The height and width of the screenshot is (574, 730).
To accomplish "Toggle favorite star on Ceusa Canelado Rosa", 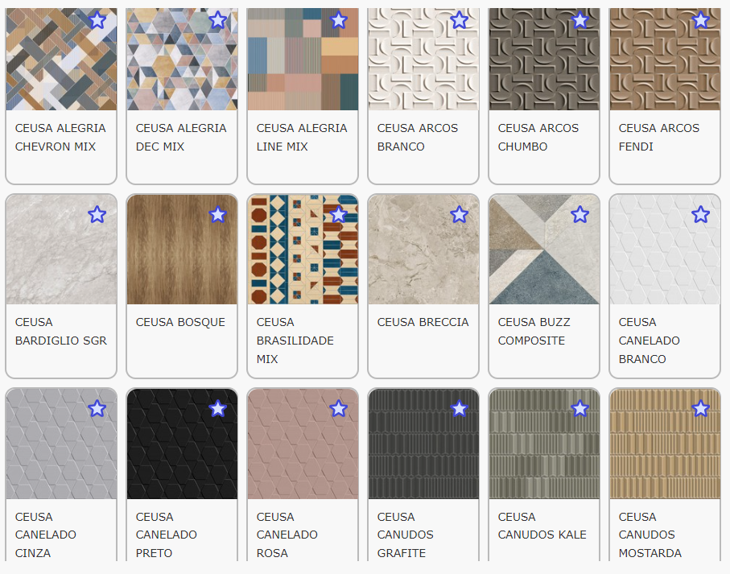I will [338, 408].
